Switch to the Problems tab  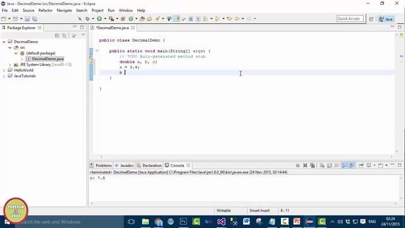pos(101,165)
